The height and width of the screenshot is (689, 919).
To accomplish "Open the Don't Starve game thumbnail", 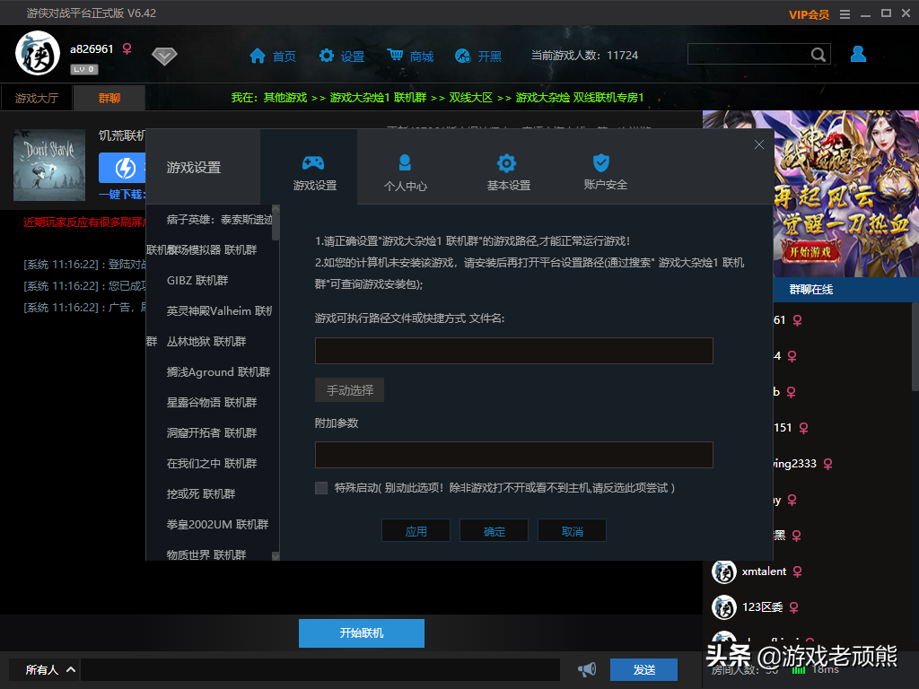I will coord(49,165).
